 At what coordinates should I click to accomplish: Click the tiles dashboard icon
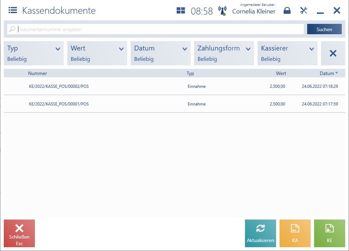[x=181, y=11]
